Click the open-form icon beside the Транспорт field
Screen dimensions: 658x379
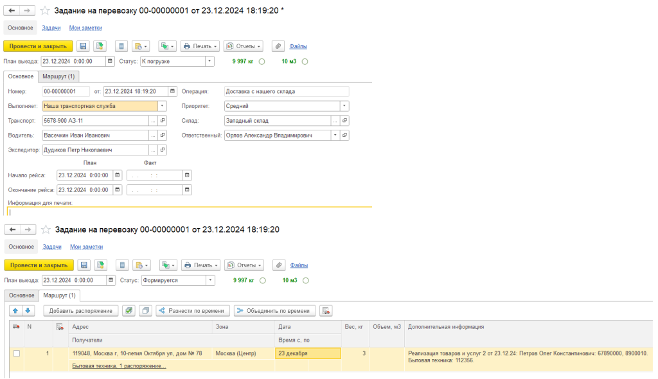pos(163,120)
